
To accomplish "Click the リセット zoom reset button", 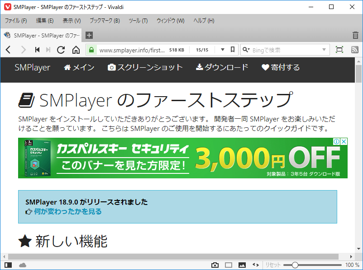I will pos(273,265).
